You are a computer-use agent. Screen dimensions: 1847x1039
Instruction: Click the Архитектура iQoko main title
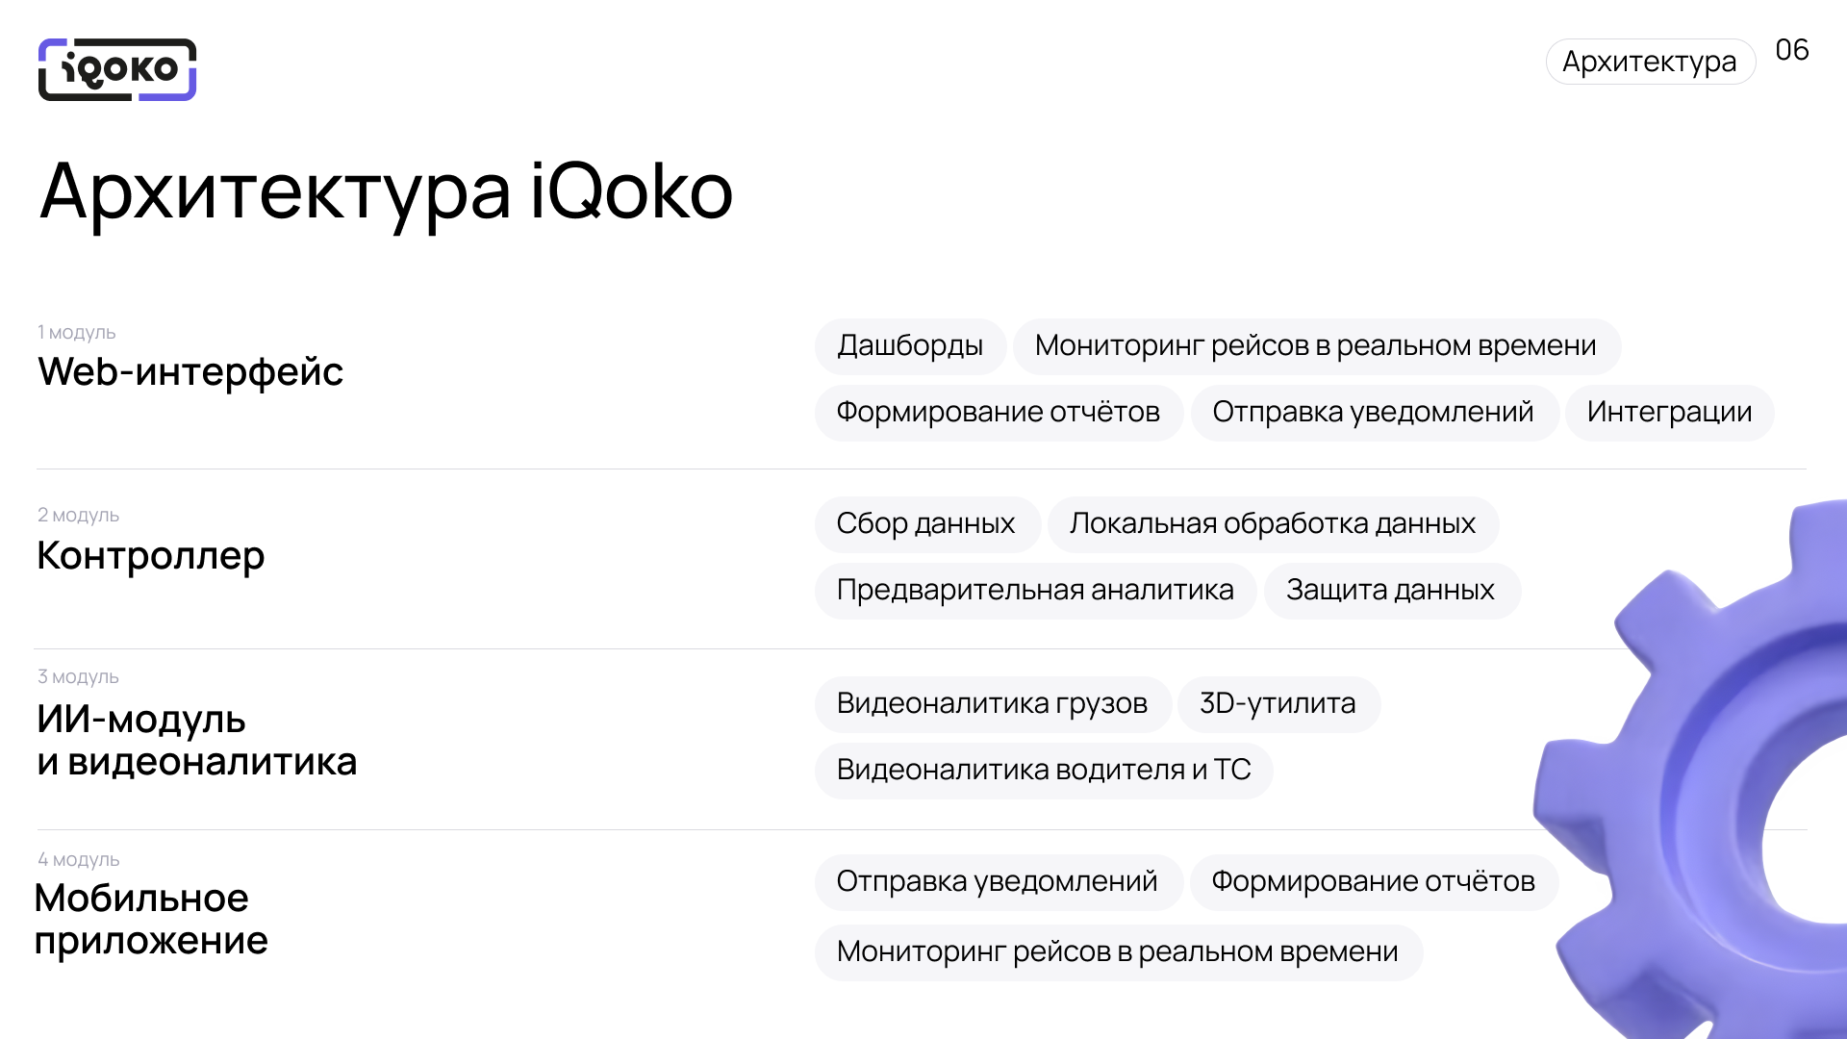[x=386, y=190]
